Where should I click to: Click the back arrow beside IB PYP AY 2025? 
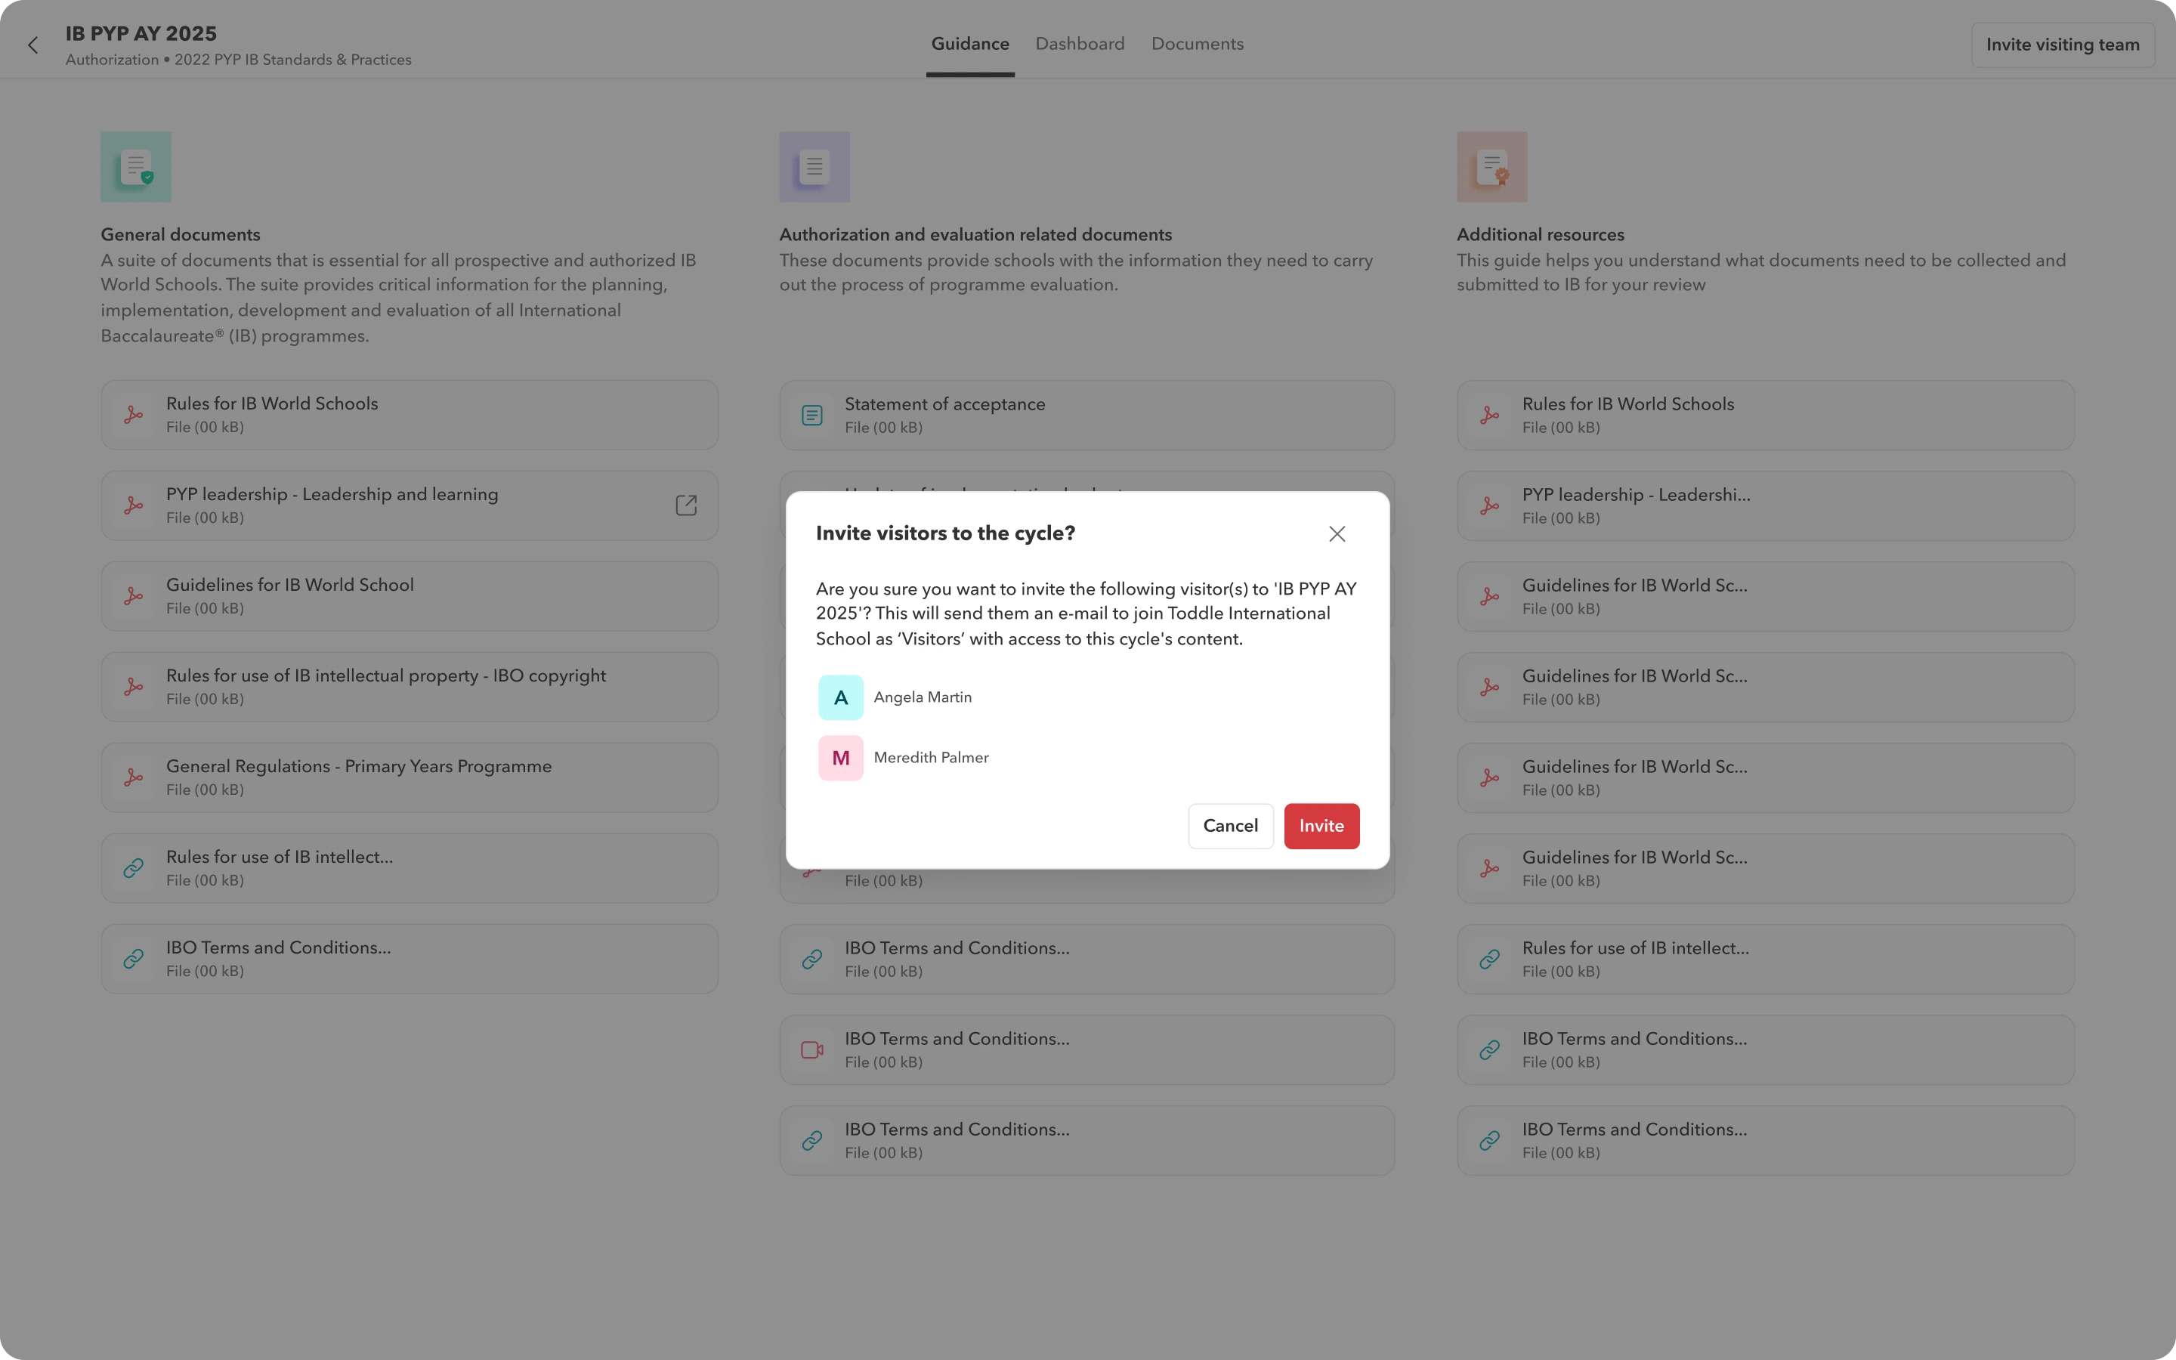[x=33, y=44]
